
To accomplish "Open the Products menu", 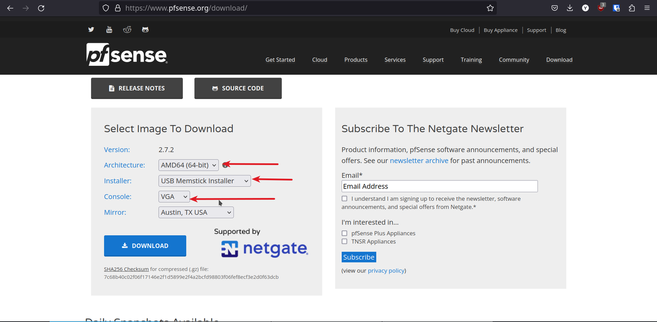I will click(356, 60).
